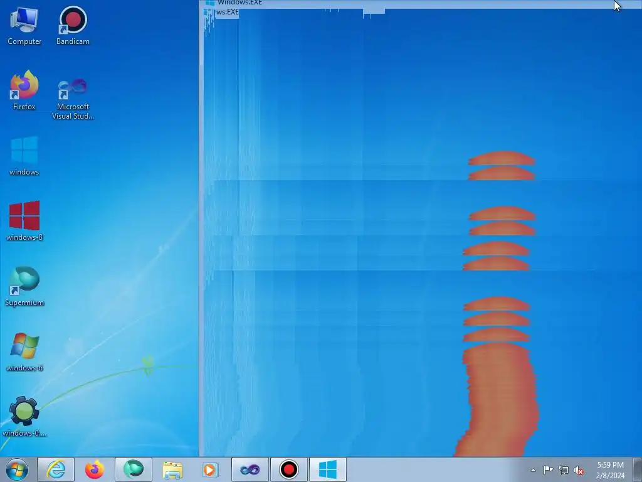Open the Start menu orb
This screenshot has height=482, width=642.
tap(17, 469)
